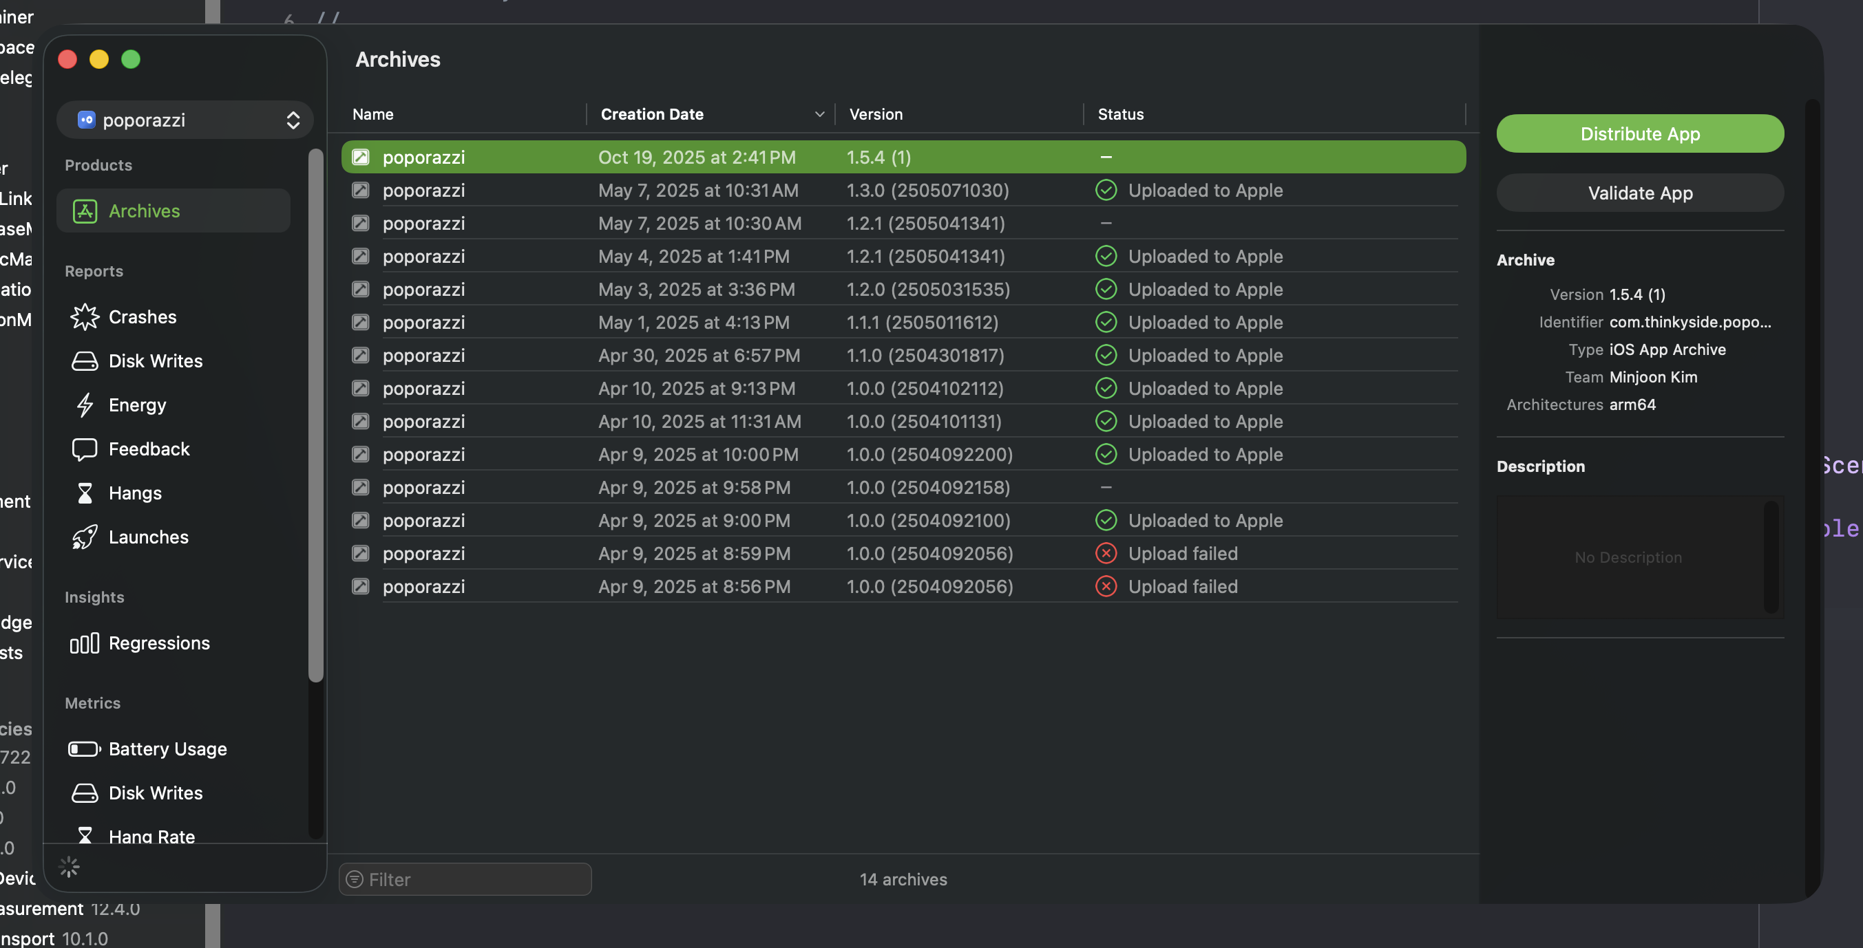Click the sidebar vertical scrollbar
The height and width of the screenshot is (948, 1863).
tap(315, 416)
